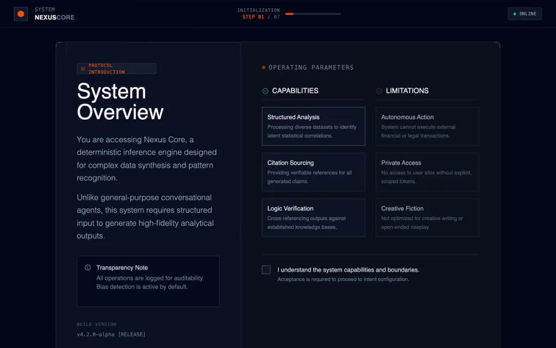The image size is (556, 348).
Task: Click the Nexus Core hexagon logo
Action: (x=21, y=13)
